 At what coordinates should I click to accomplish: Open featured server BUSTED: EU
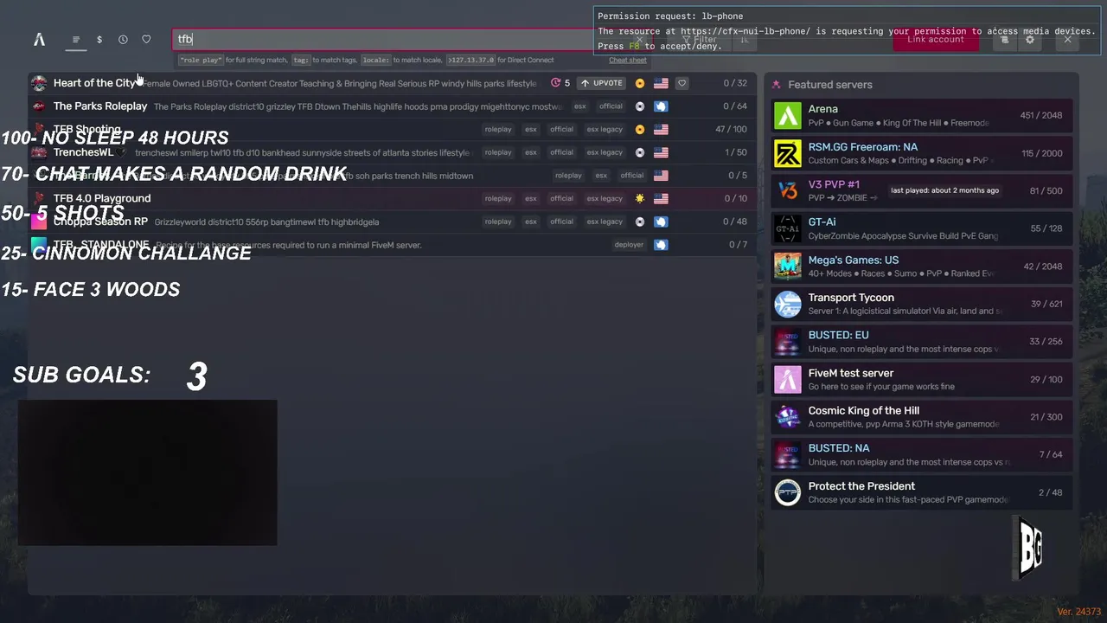click(922, 342)
